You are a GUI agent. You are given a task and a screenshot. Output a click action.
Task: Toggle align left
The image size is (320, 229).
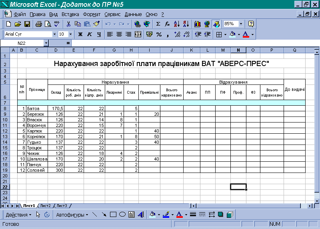(x=110, y=34)
